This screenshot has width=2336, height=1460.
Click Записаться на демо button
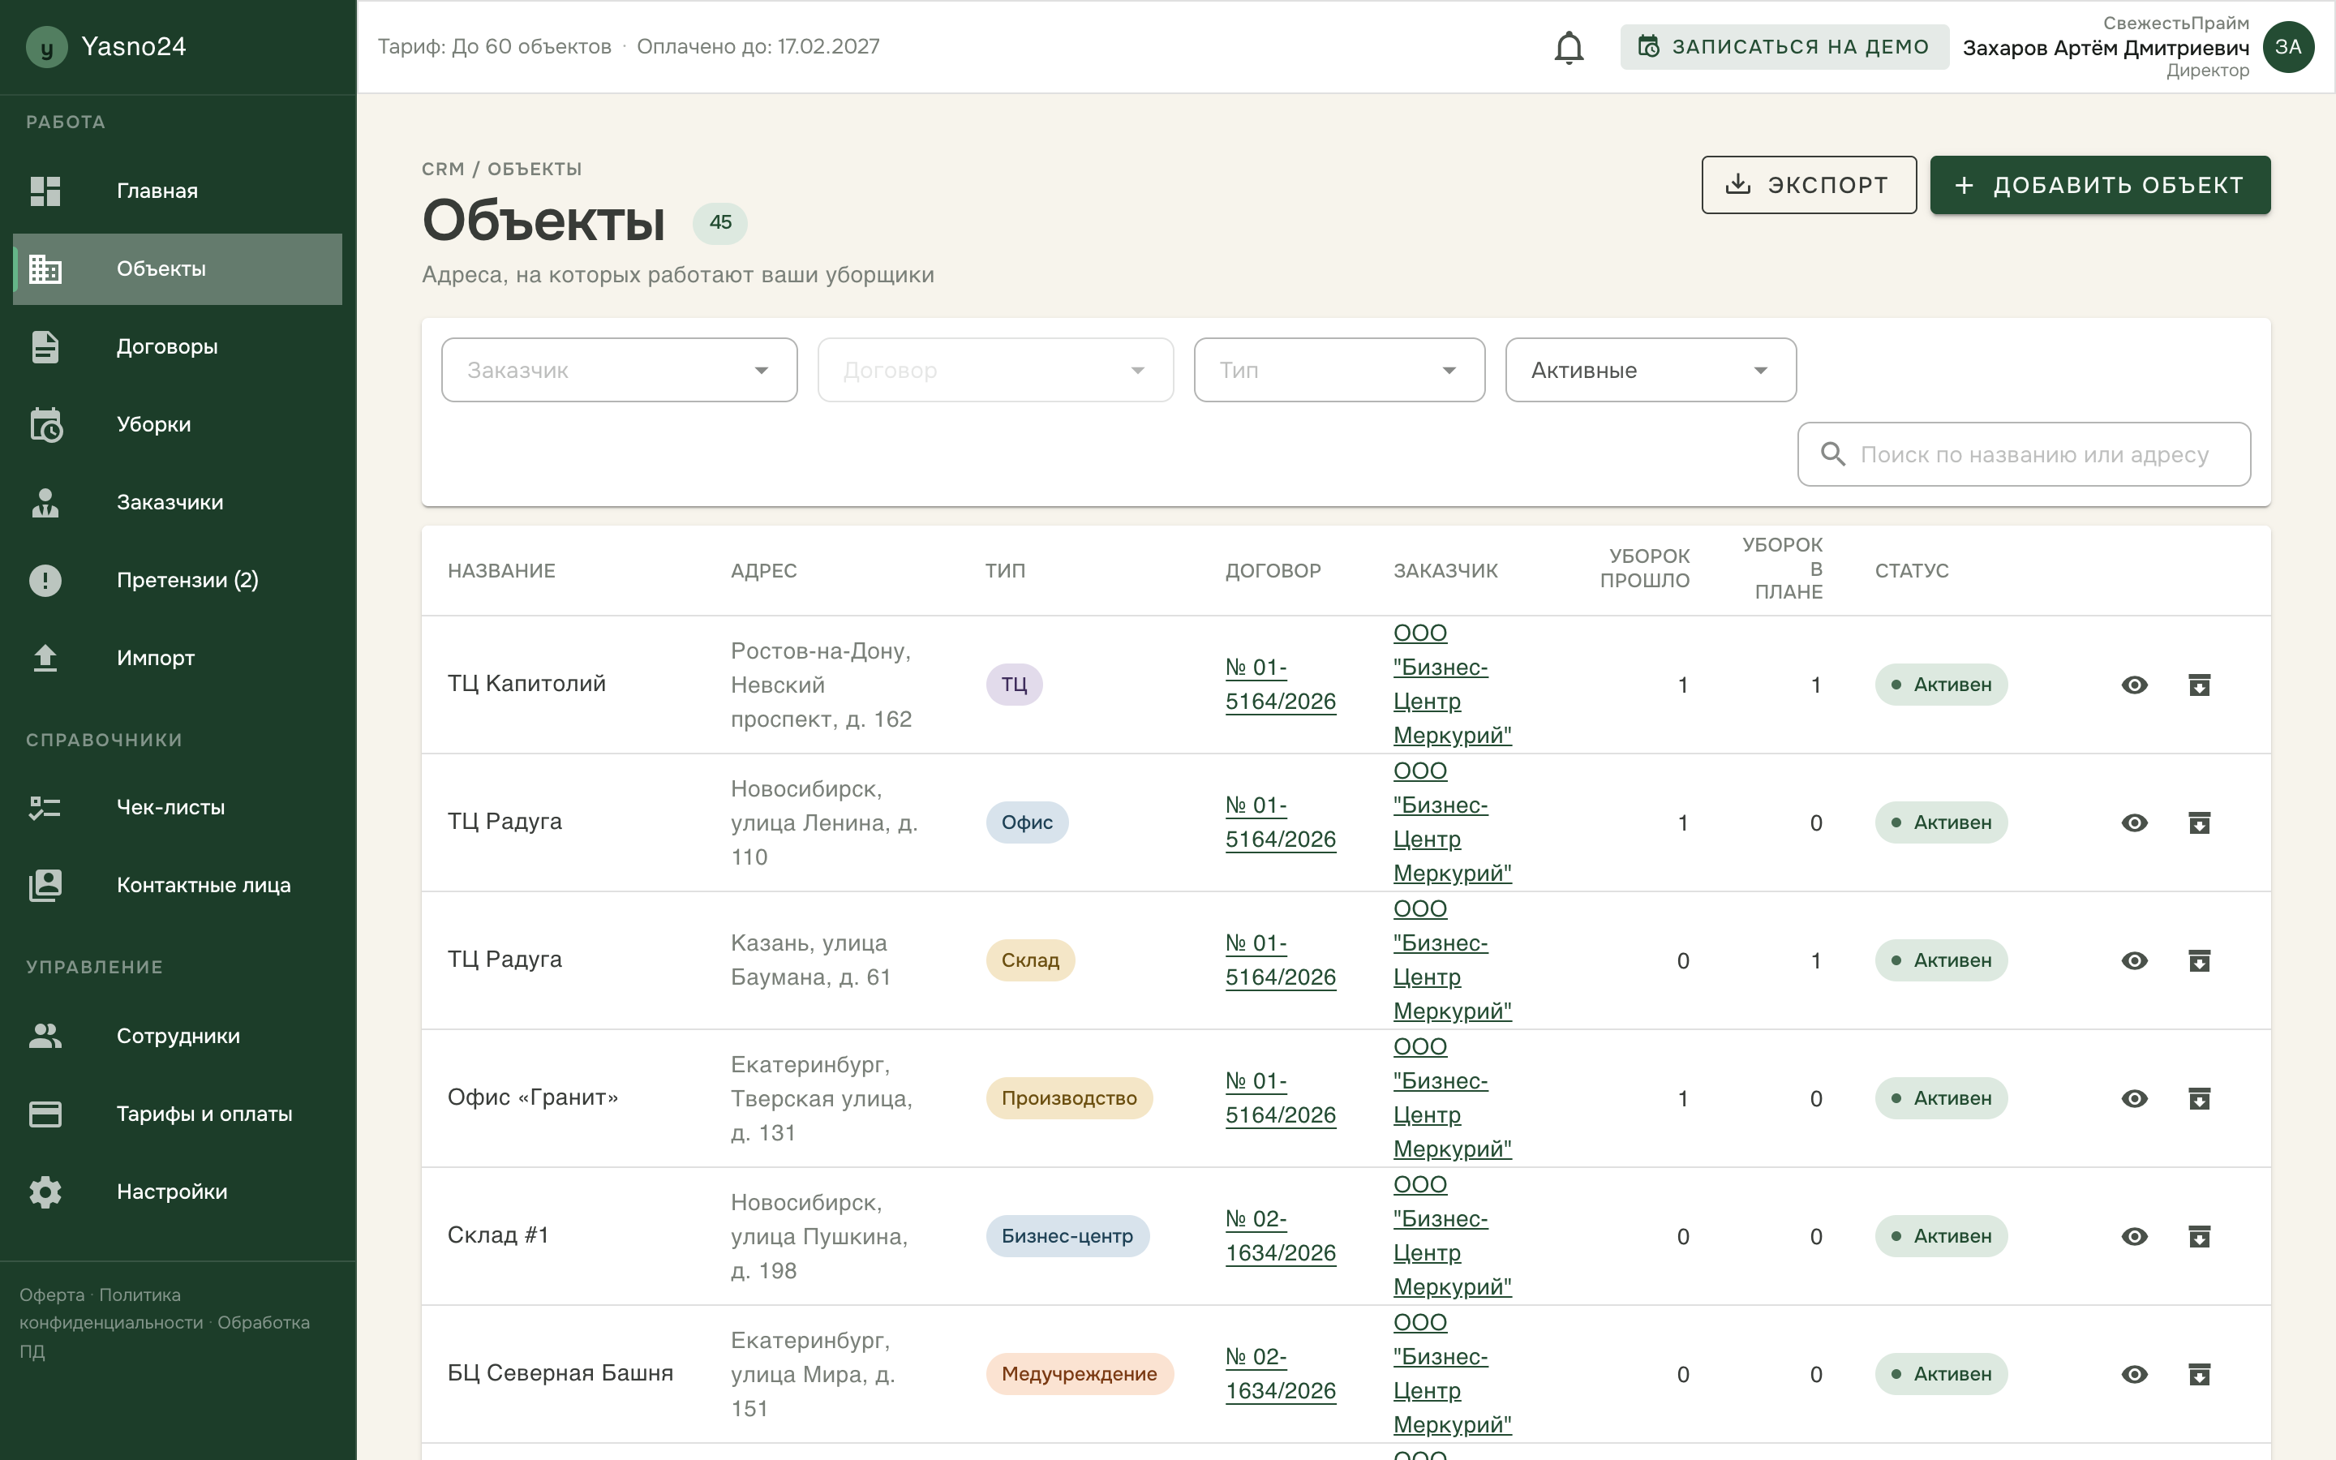(x=1784, y=47)
